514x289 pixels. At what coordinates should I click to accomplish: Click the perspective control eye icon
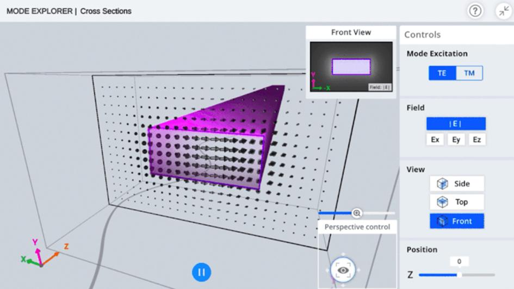tap(343, 270)
